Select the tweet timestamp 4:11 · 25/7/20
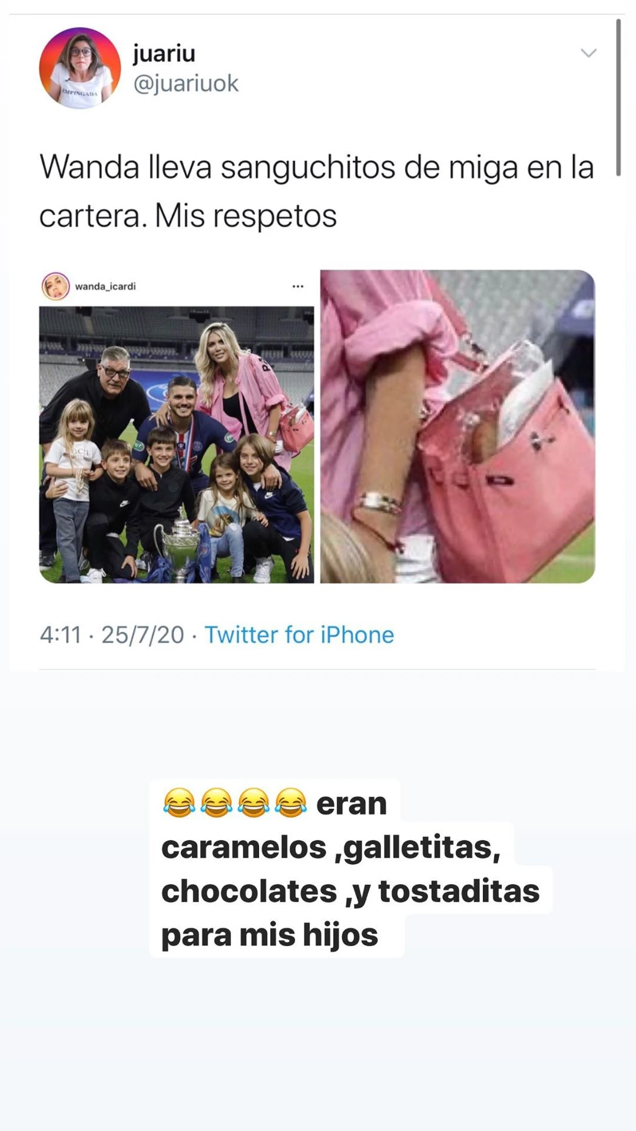The height and width of the screenshot is (1131, 636). pos(112,635)
